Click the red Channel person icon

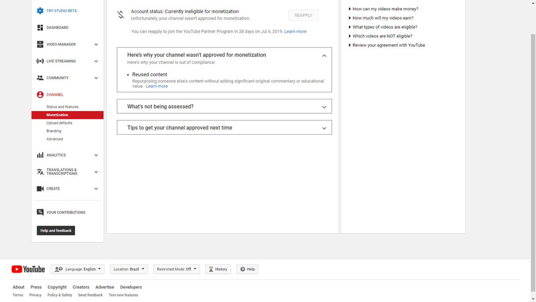(x=40, y=95)
